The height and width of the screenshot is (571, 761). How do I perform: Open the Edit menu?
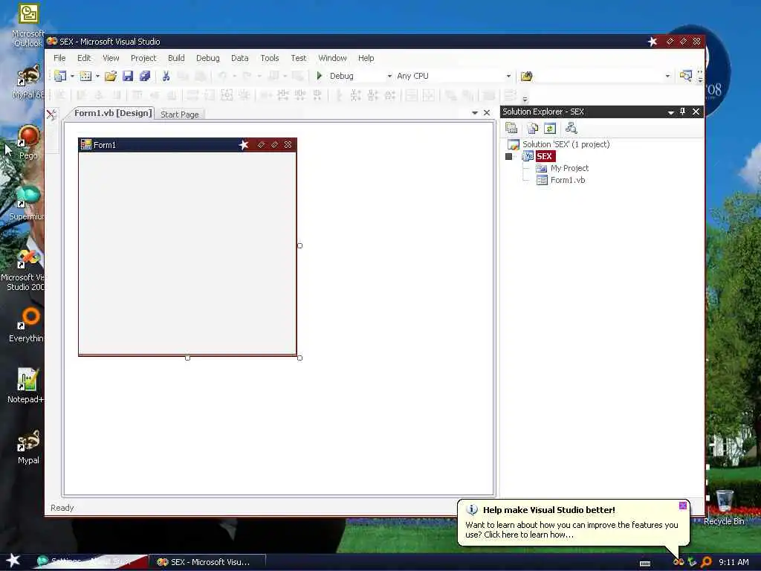[84, 58]
